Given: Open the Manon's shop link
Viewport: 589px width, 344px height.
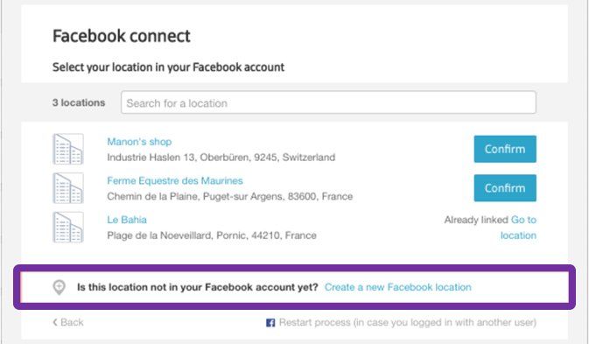Looking at the screenshot, I should coord(139,142).
